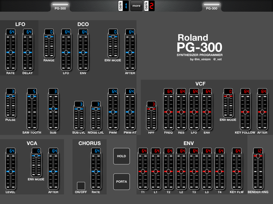Switch to bank 2

point(149,6)
